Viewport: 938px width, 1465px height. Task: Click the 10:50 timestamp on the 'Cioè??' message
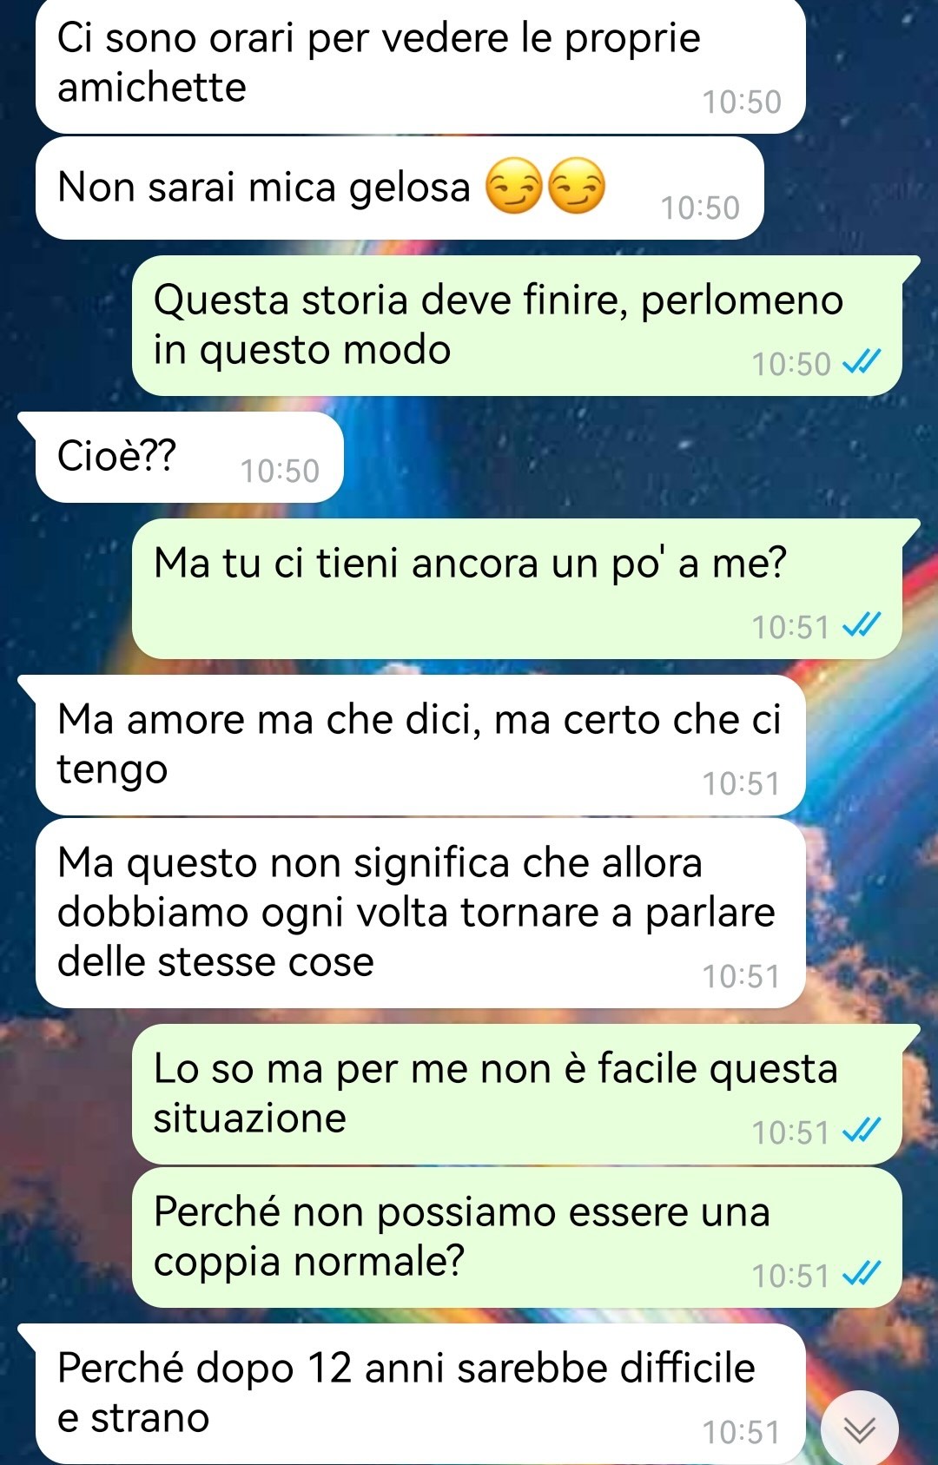click(x=280, y=471)
